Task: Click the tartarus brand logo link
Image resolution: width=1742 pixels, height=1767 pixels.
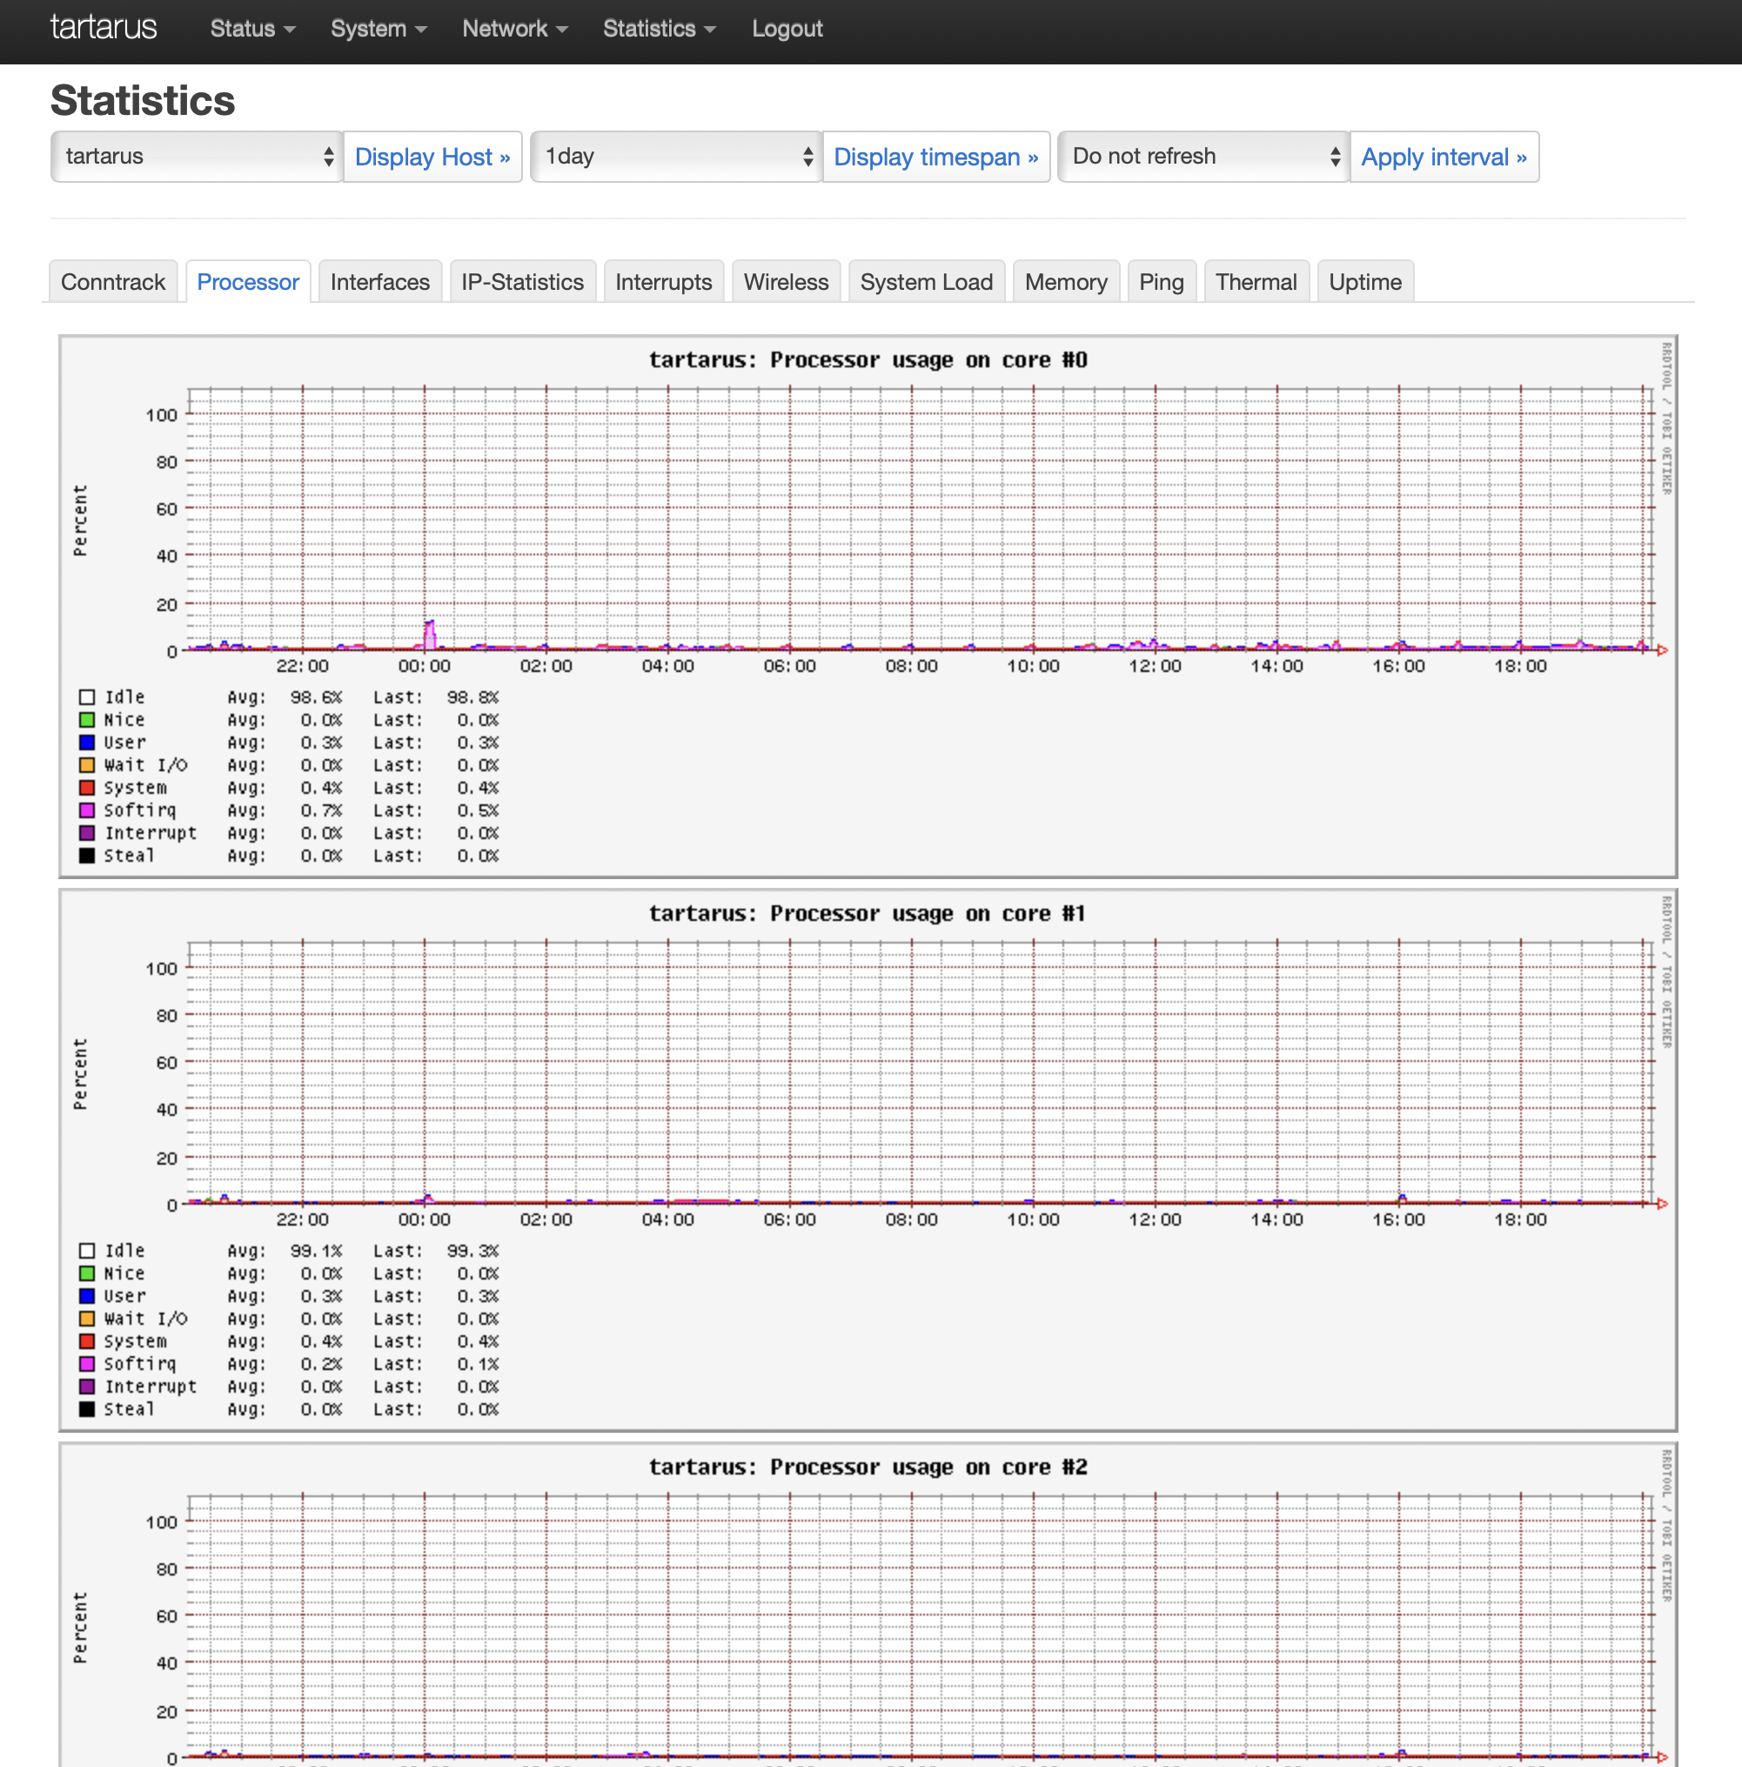Action: click(104, 29)
